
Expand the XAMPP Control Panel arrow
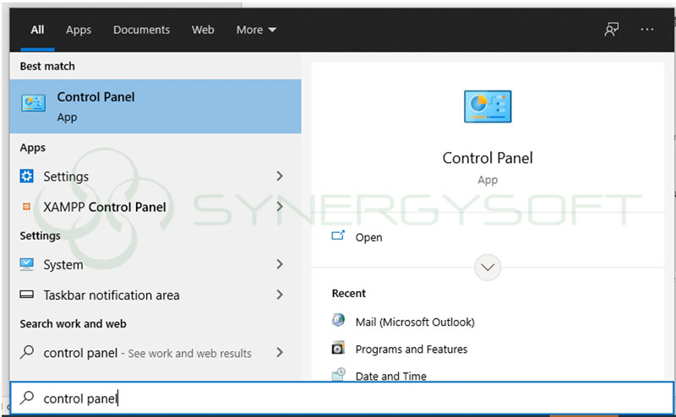pyautogui.click(x=280, y=206)
